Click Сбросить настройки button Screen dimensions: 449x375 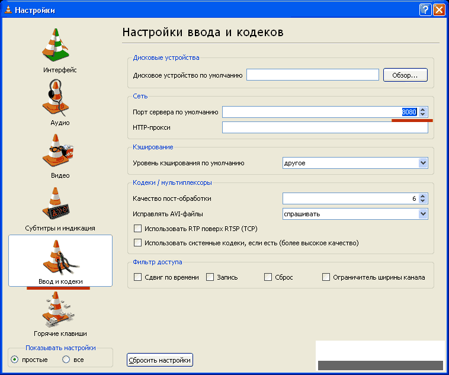tap(160, 360)
